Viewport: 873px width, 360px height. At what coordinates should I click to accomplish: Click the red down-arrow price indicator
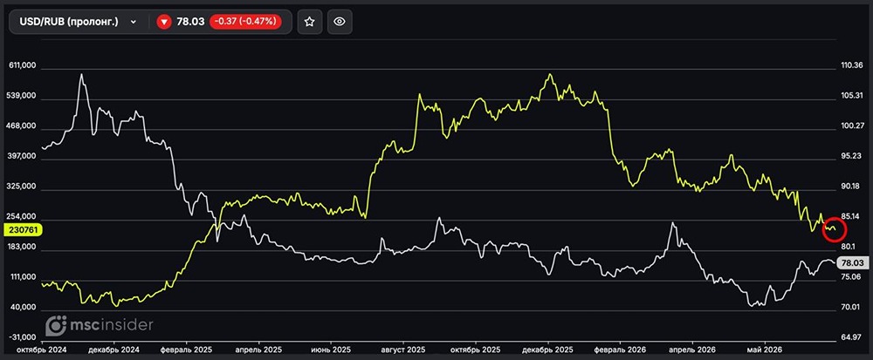pos(164,22)
